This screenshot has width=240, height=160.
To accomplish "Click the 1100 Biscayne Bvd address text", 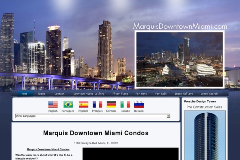I will [96, 143].
